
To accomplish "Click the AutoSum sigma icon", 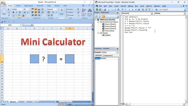I will 78,9.
